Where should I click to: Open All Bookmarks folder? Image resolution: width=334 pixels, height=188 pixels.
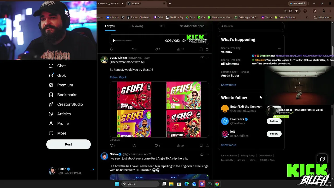[x=323, y=17]
